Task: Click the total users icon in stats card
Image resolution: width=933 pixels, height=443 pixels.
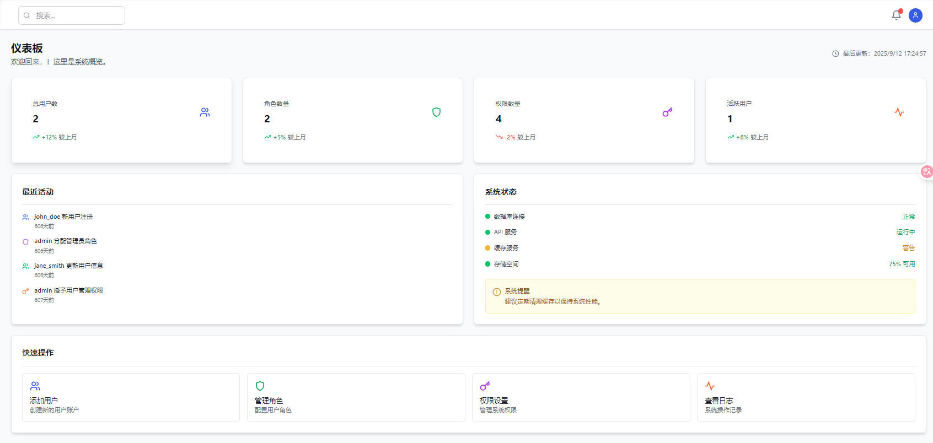Action: [x=205, y=112]
